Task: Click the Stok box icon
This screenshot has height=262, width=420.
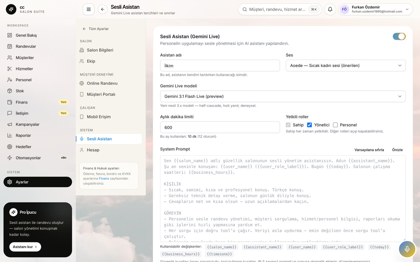Action: 10,91
